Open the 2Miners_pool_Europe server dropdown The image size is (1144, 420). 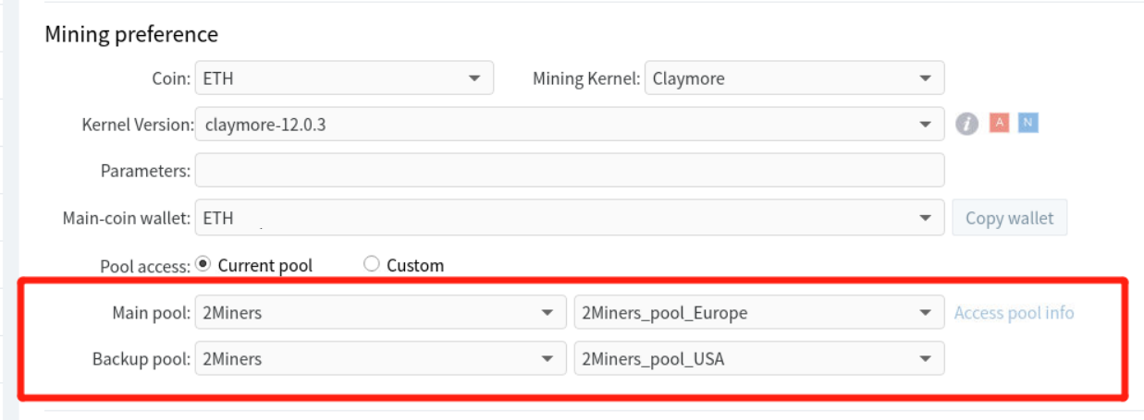tap(759, 313)
